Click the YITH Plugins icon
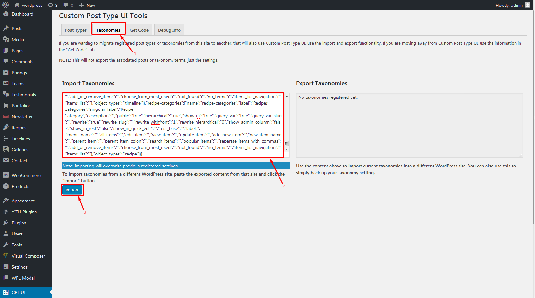Screen dimensions: 535x298 click(x=6, y=212)
